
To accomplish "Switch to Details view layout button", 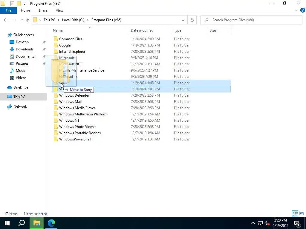I will pyautogui.click(x=295, y=213).
